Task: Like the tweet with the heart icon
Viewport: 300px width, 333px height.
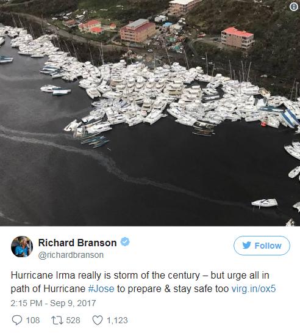Action: pyautogui.click(x=98, y=320)
